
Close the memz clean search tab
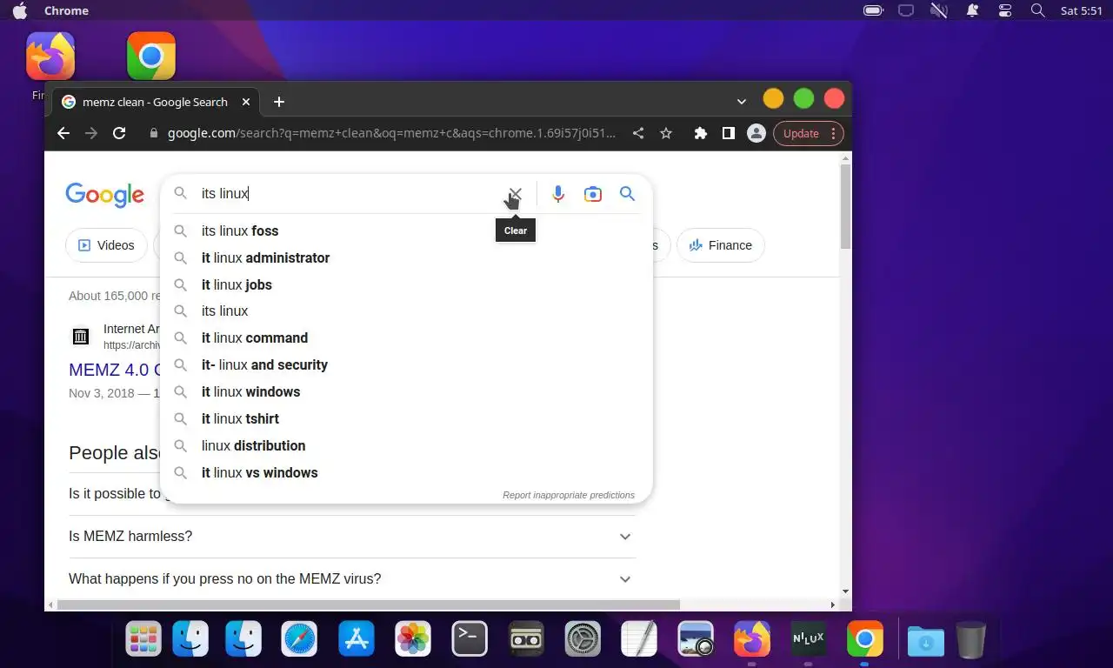click(246, 102)
